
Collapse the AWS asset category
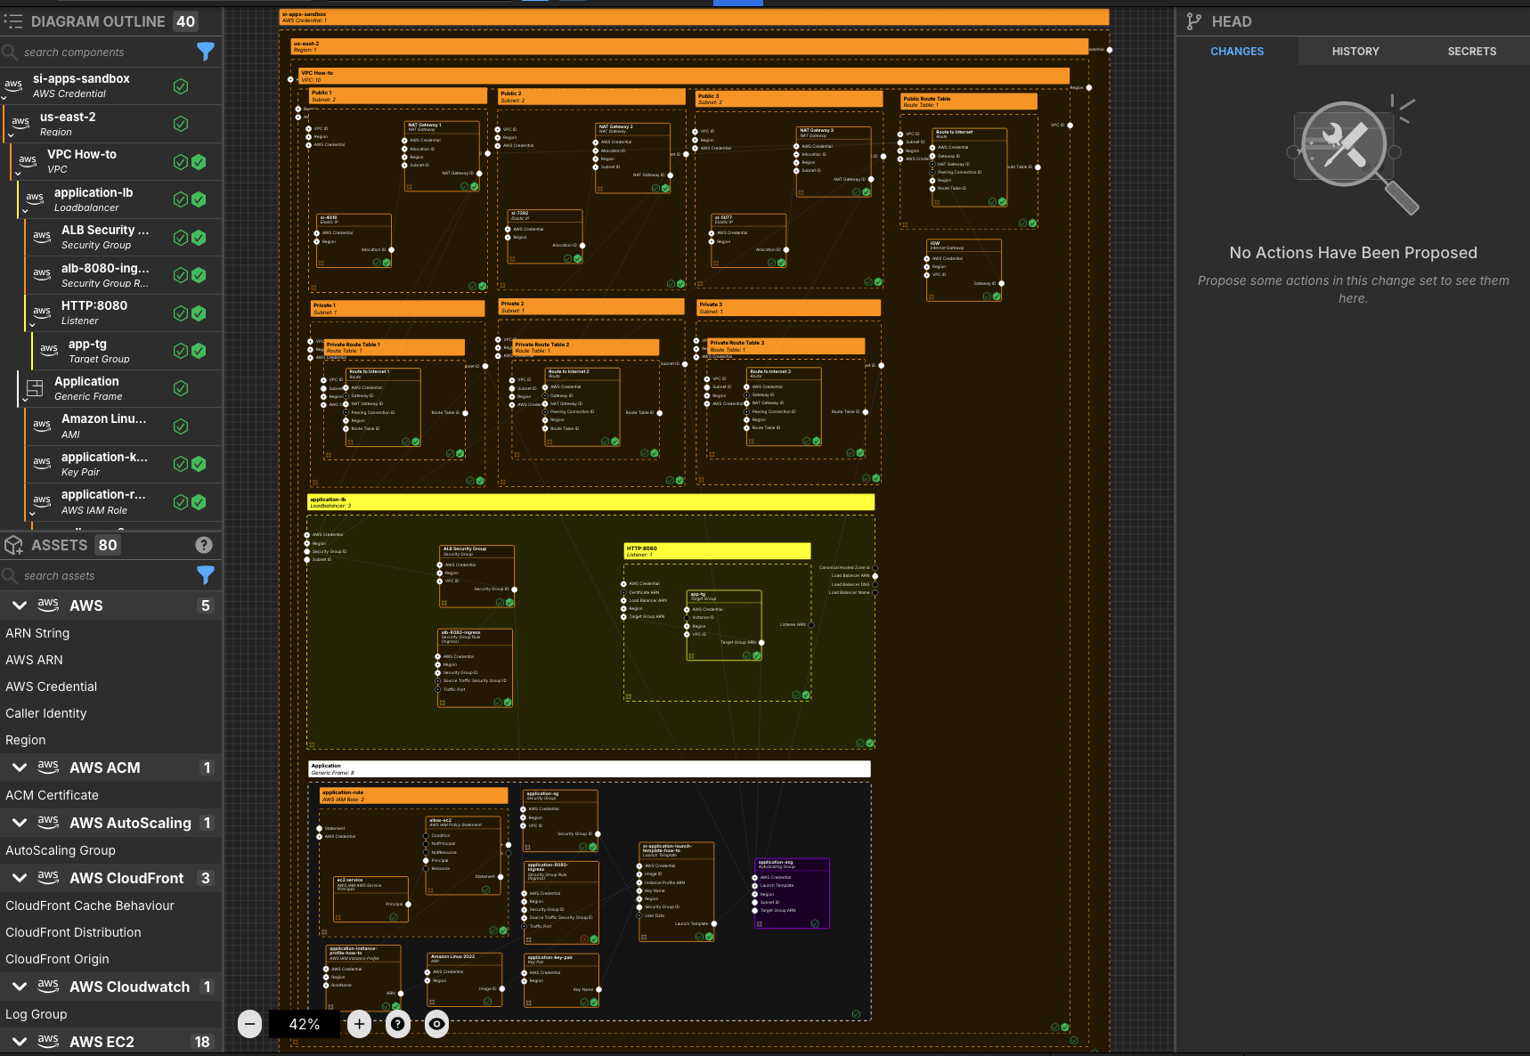point(20,605)
